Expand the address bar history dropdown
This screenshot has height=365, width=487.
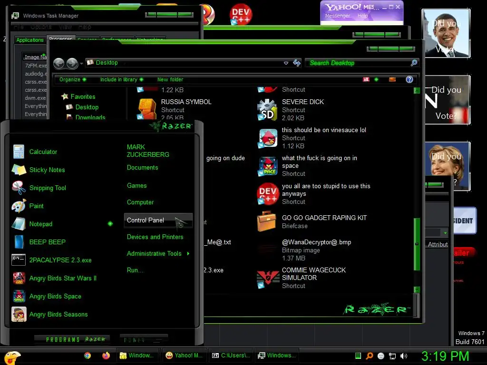[x=286, y=63]
